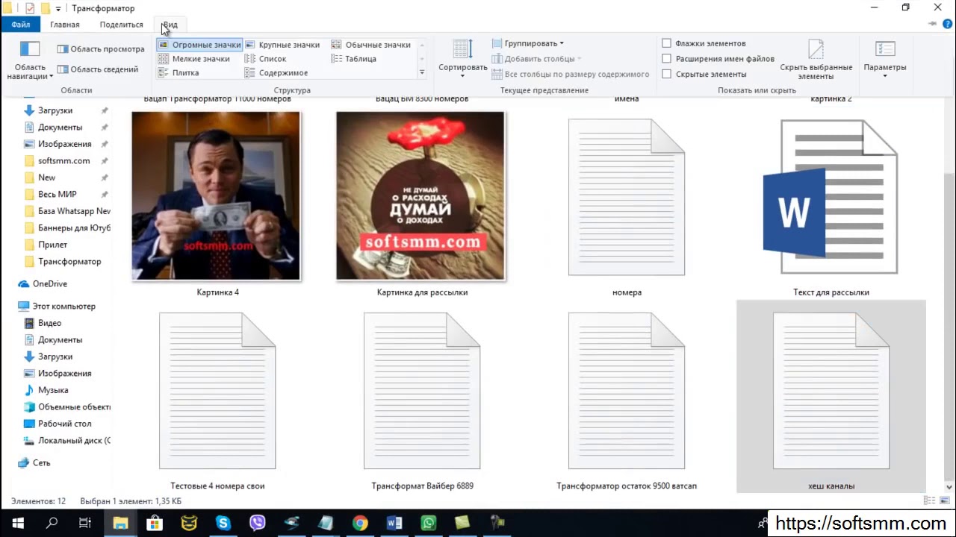Open Баннеры для Ютуб folder
This screenshot has width=956, height=537.
point(74,228)
